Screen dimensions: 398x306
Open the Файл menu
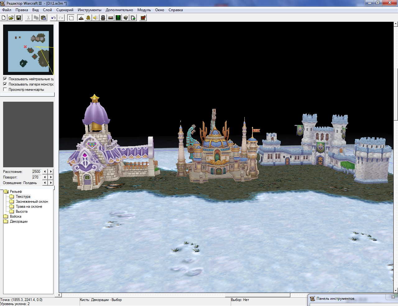pyautogui.click(x=7, y=10)
